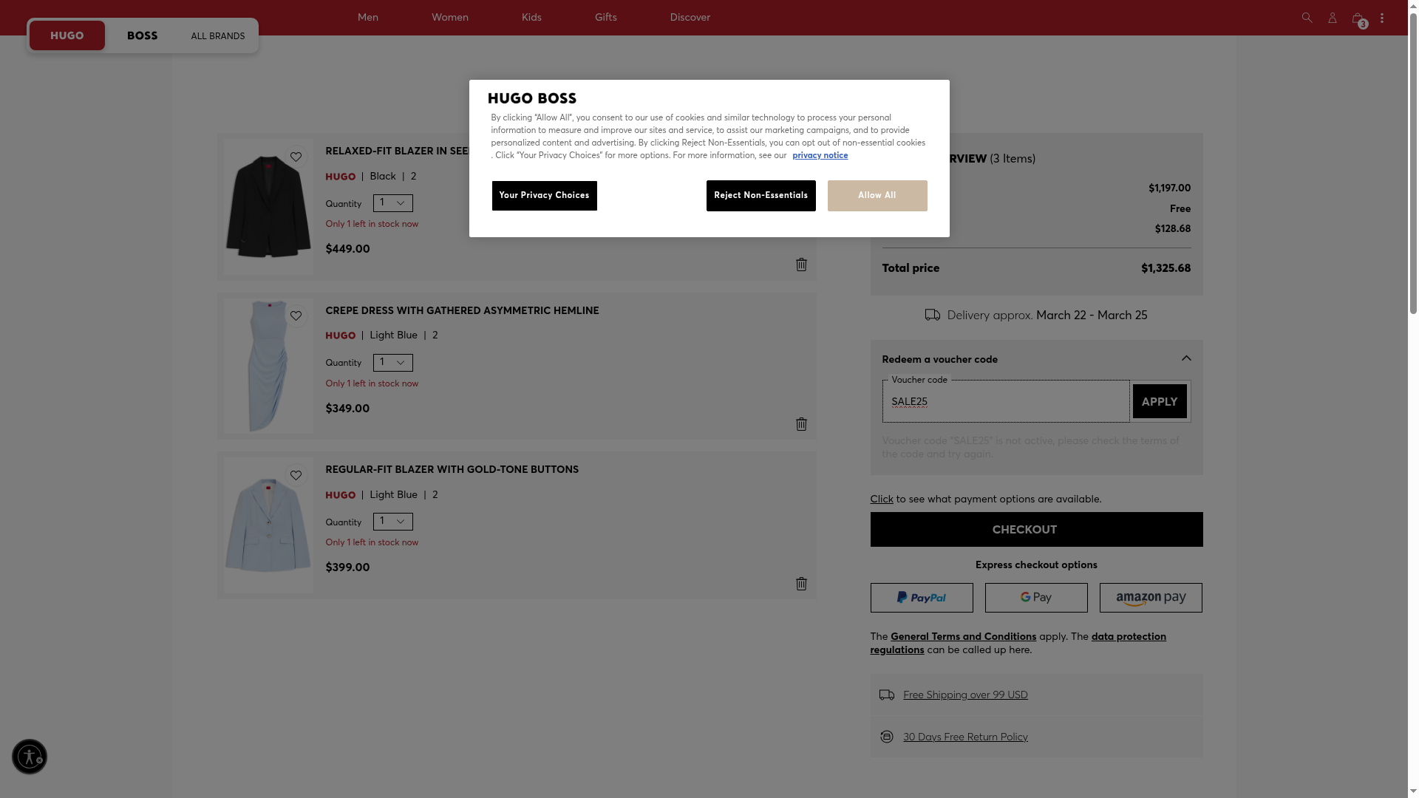The height and width of the screenshot is (798, 1419).
Task: Delete the relaxed-fit black blazer item
Action: click(801, 265)
